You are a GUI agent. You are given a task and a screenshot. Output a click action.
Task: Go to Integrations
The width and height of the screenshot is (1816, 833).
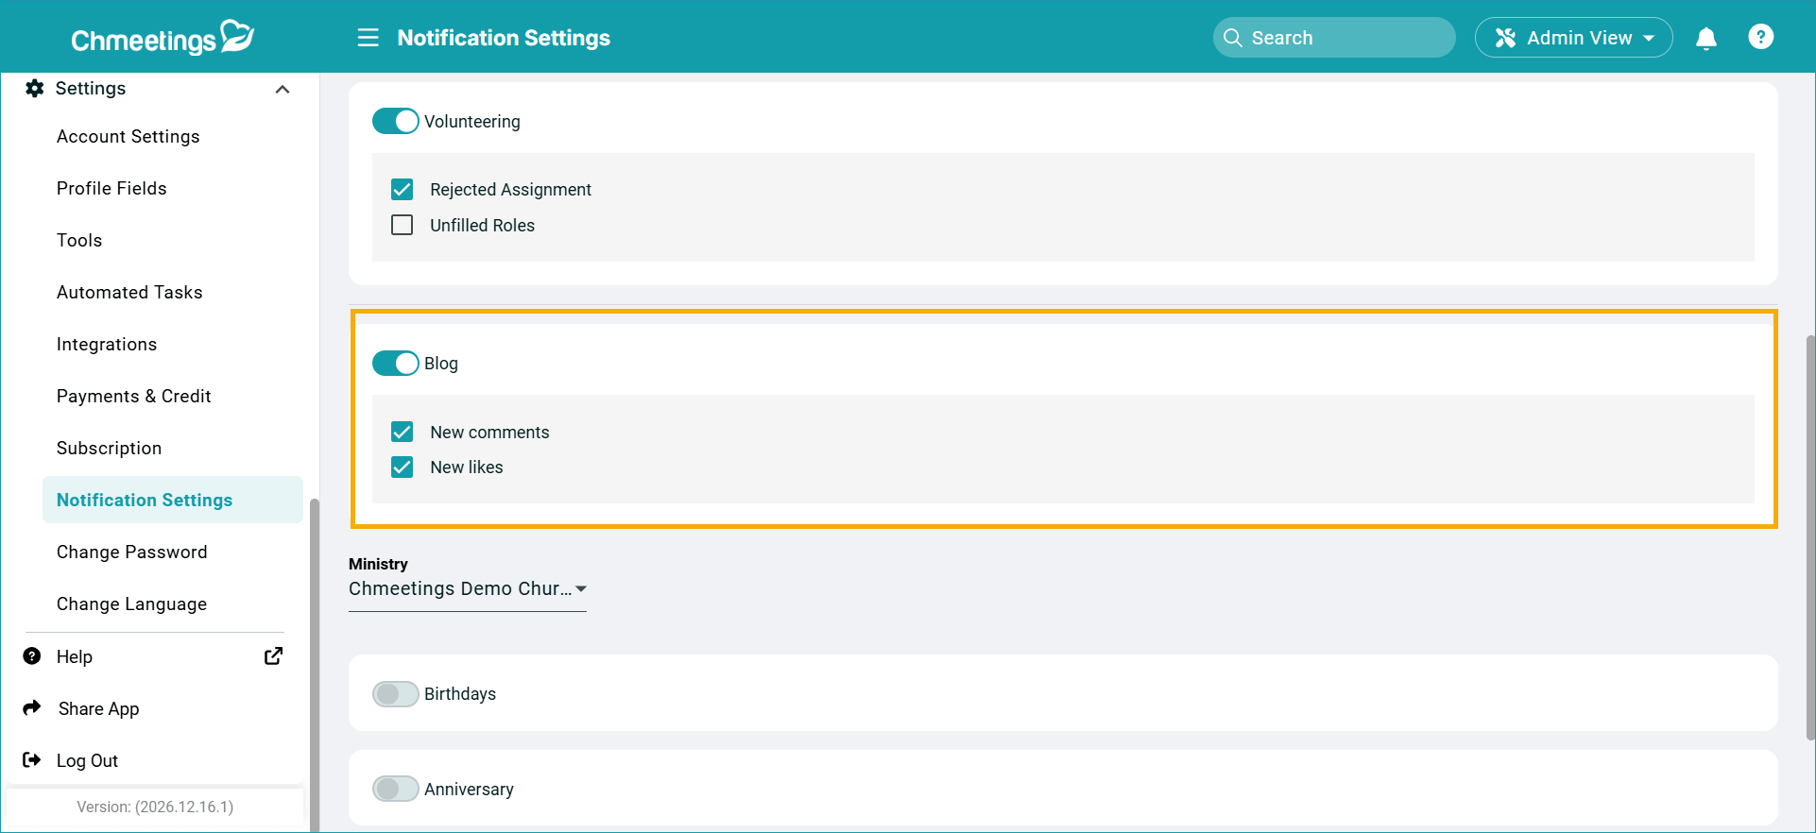click(x=107, y=344)
